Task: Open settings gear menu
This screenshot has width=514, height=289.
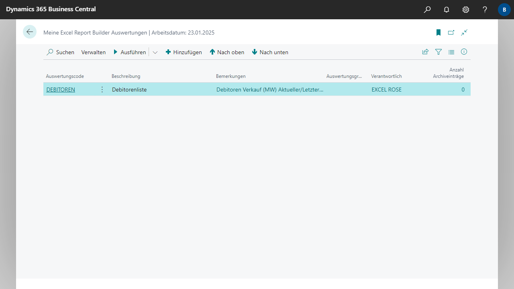Action: tap(466, 10)
